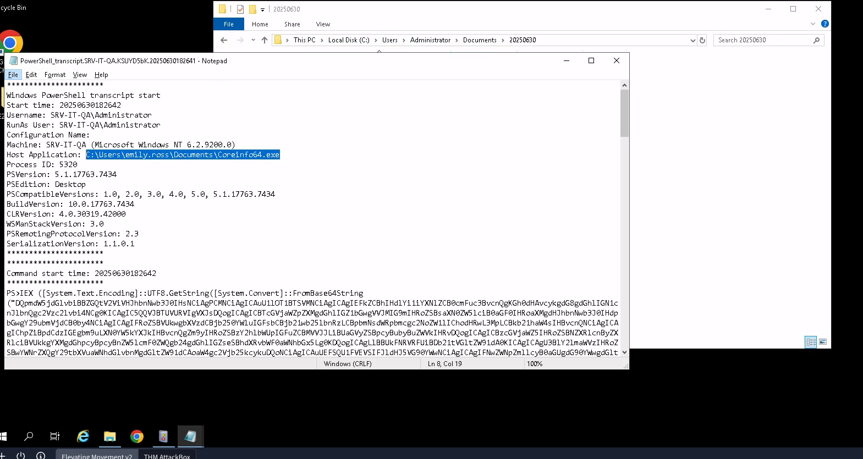Click the PSVersion: 5.1.17763.7434 line

[62, 174]
